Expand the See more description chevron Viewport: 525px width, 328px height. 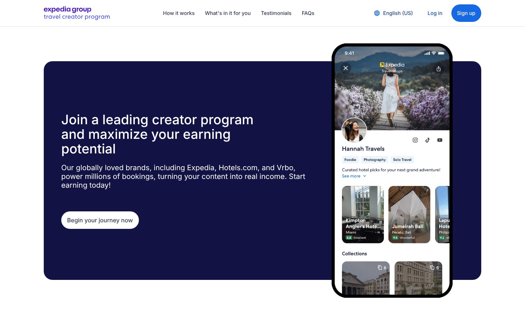click(365, 176)
